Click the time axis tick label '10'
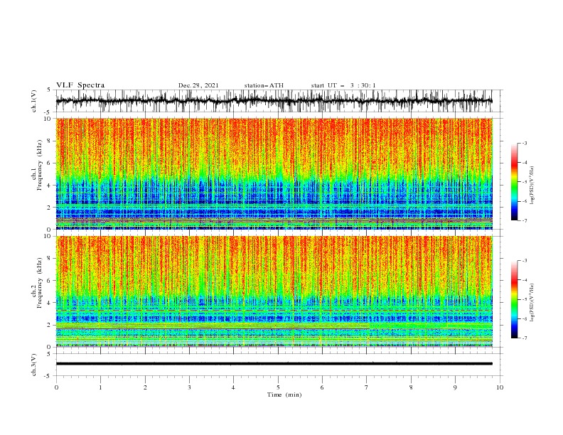The image size is (563, 435). pos(500,387)
